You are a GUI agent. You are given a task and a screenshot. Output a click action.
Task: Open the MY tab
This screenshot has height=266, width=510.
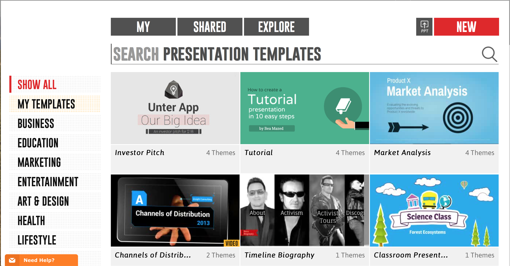pos(143,27)
